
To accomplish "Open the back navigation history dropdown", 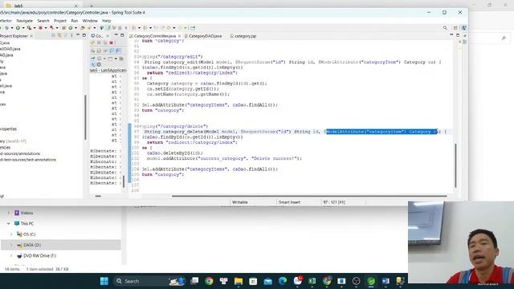I will [x=174, y=28].
